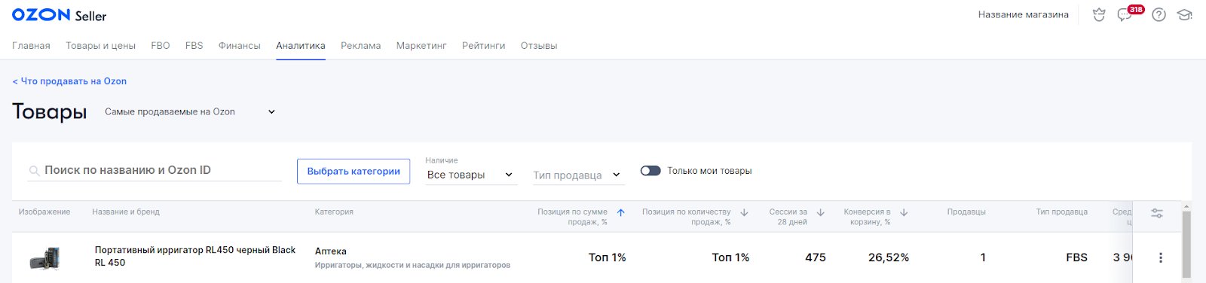Image resolution: width=1206 pixels, height=283 pixels.
Task: Click category text 'Аптека'
Action: coord(330,251)
